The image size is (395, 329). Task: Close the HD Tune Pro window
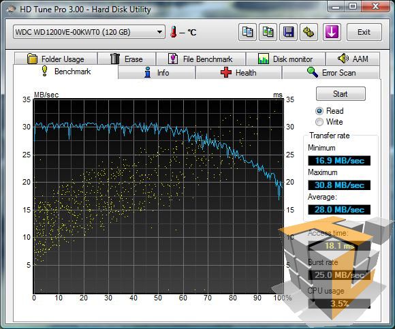[376, 6]
